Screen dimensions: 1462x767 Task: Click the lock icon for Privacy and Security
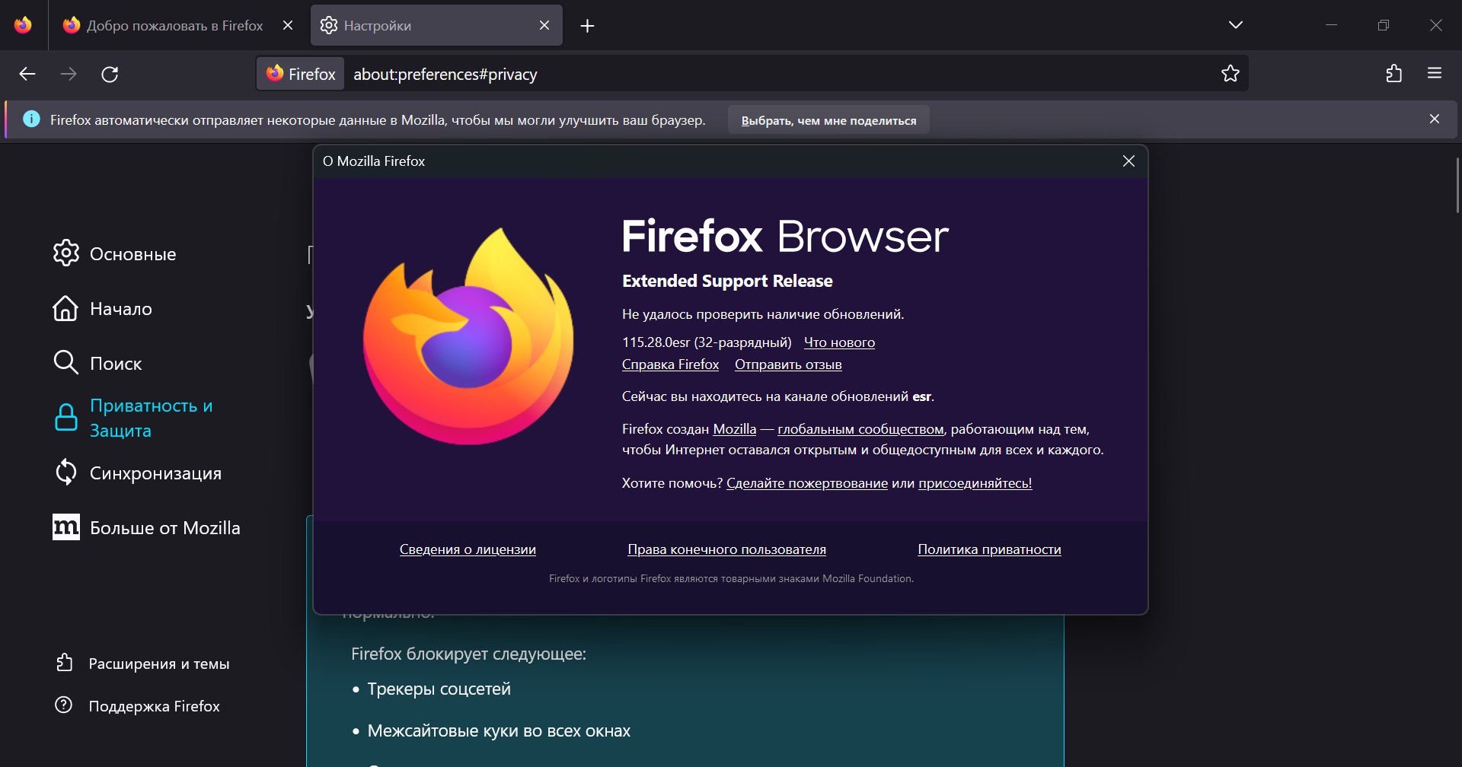pos(66,418)
